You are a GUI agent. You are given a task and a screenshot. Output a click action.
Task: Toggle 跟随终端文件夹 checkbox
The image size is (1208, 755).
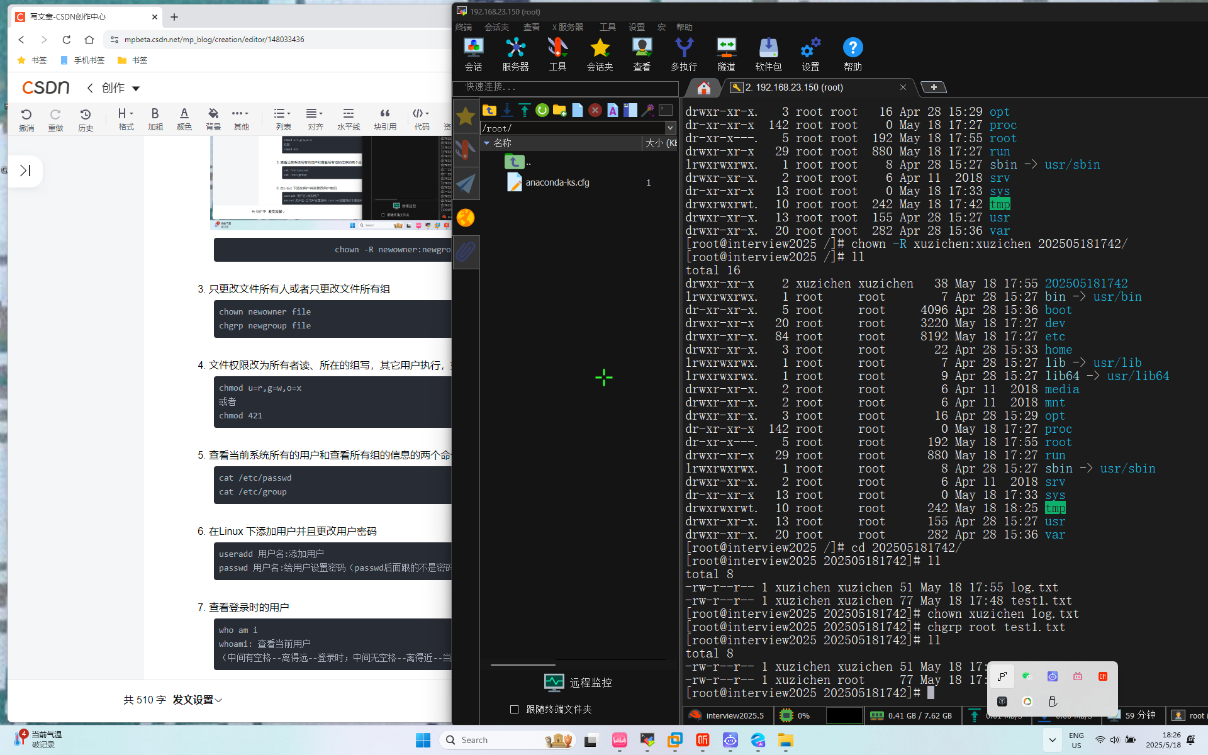click(x=514, y=709)
